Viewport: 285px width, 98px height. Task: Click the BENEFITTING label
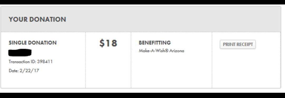coord(155,43)
